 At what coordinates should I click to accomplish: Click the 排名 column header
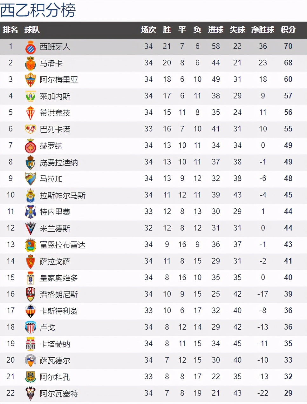(x=10, y=30)
